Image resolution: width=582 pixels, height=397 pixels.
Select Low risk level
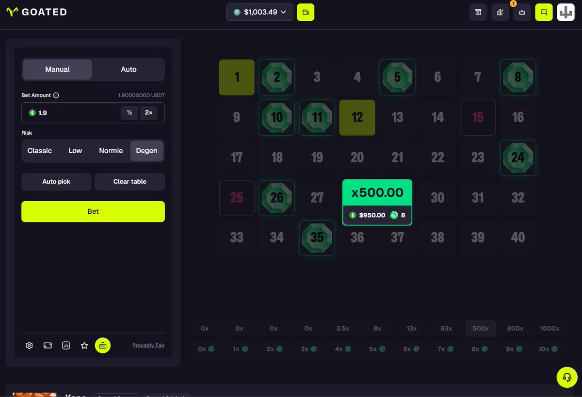click(75, 151)
